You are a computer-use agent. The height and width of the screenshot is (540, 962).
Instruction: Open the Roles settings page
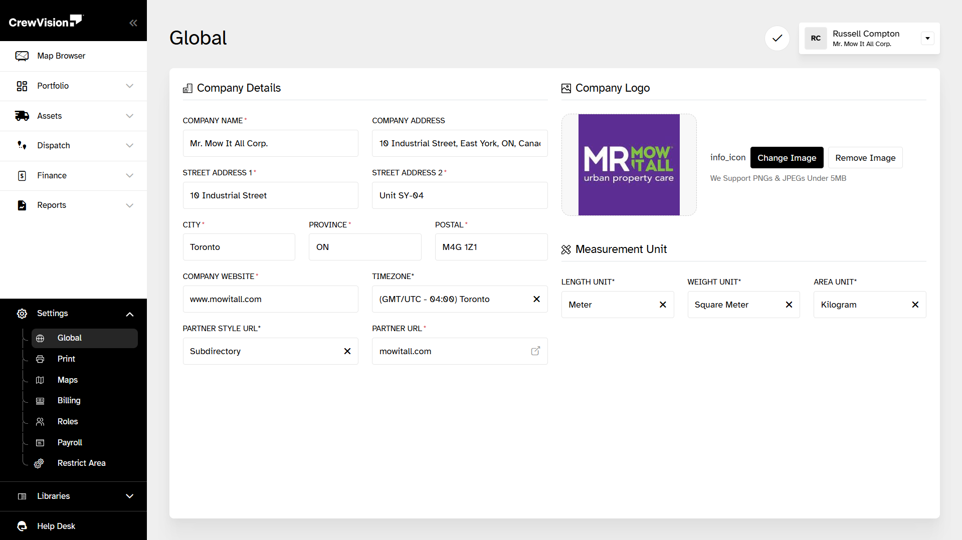[x=84, y=422]
